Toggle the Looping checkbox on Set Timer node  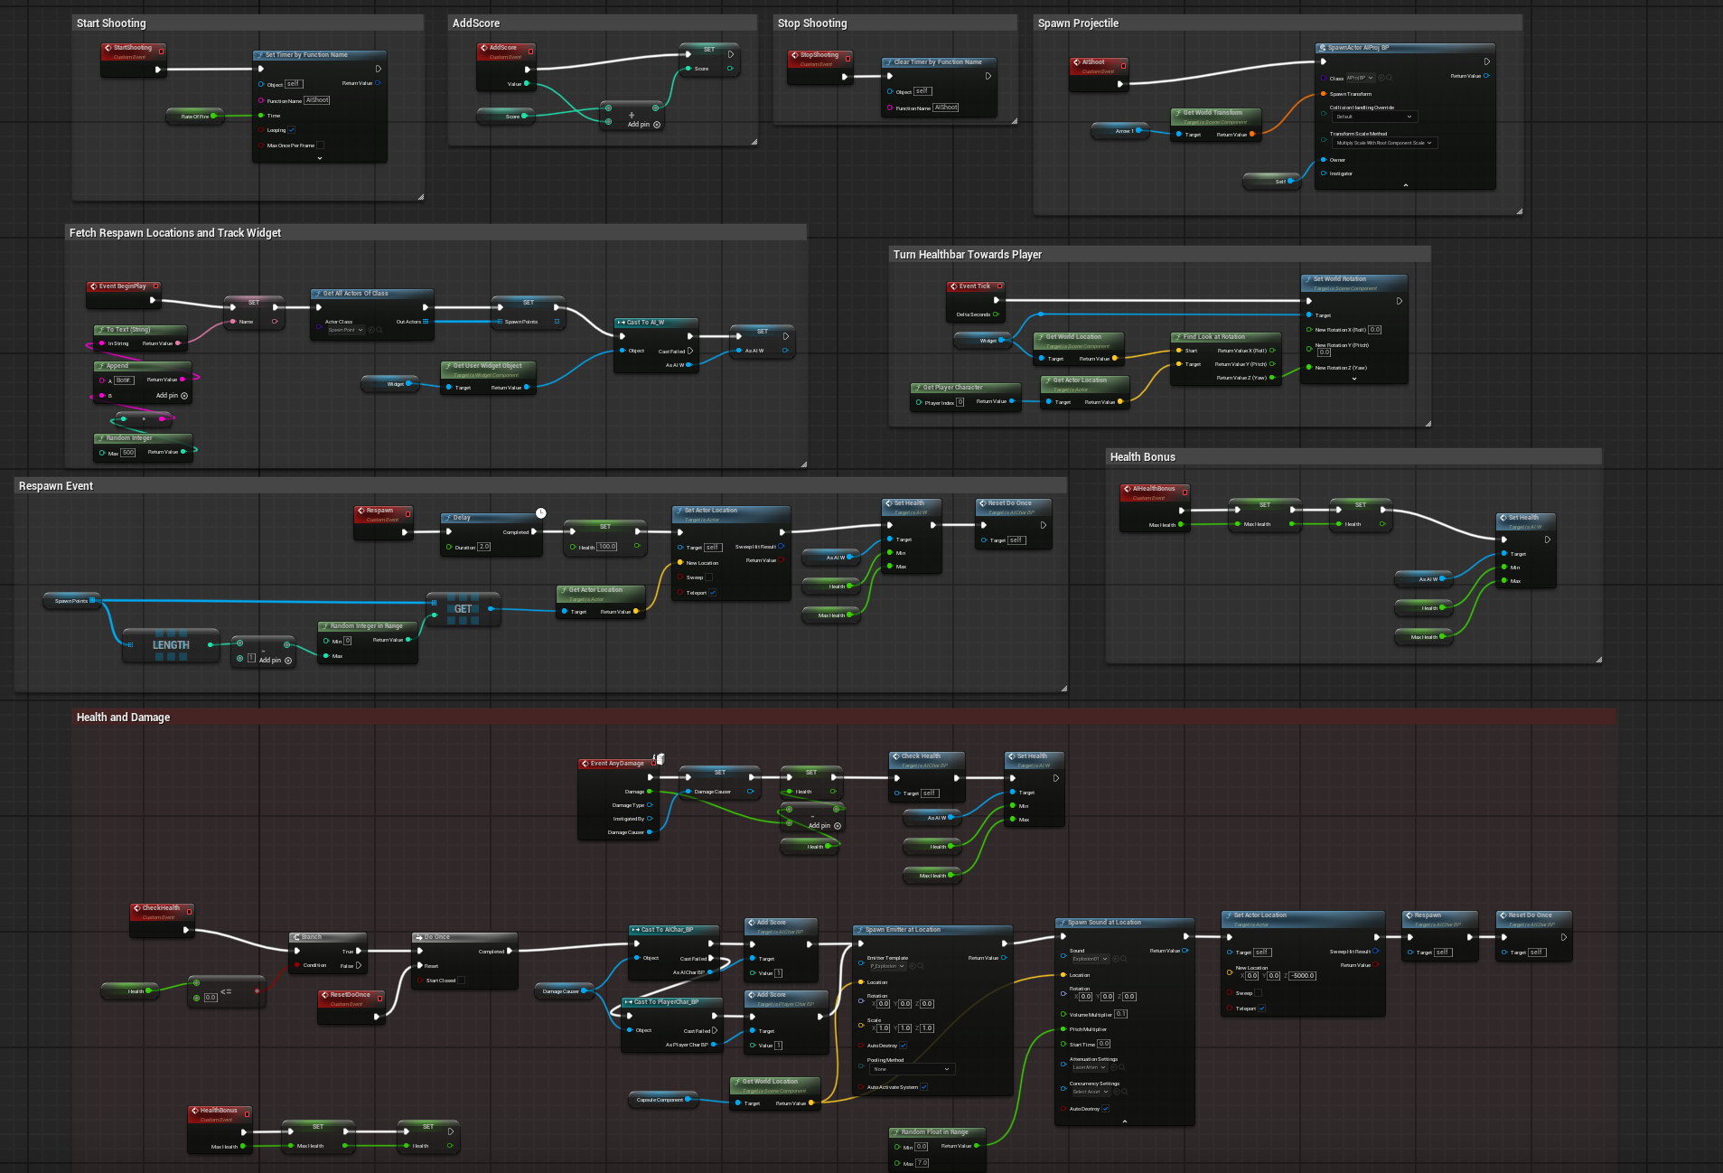pyautogui.click(x=292, y=130)
